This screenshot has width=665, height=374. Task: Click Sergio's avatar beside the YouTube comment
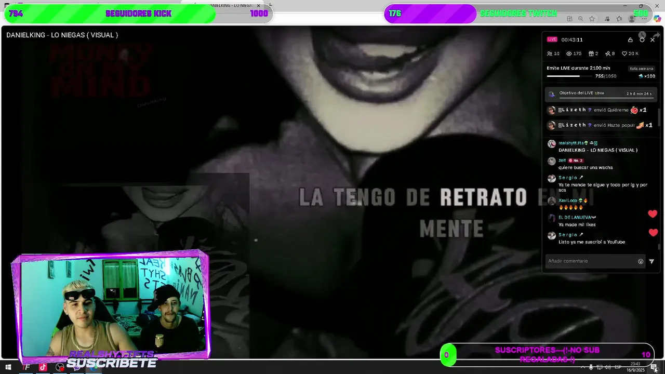(x=552, y=236)
